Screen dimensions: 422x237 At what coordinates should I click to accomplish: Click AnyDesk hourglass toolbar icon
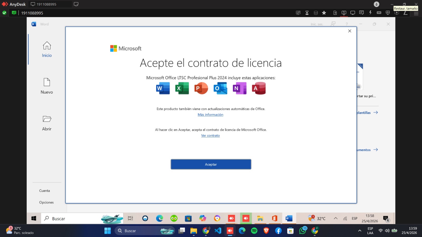tap(307, 13)
